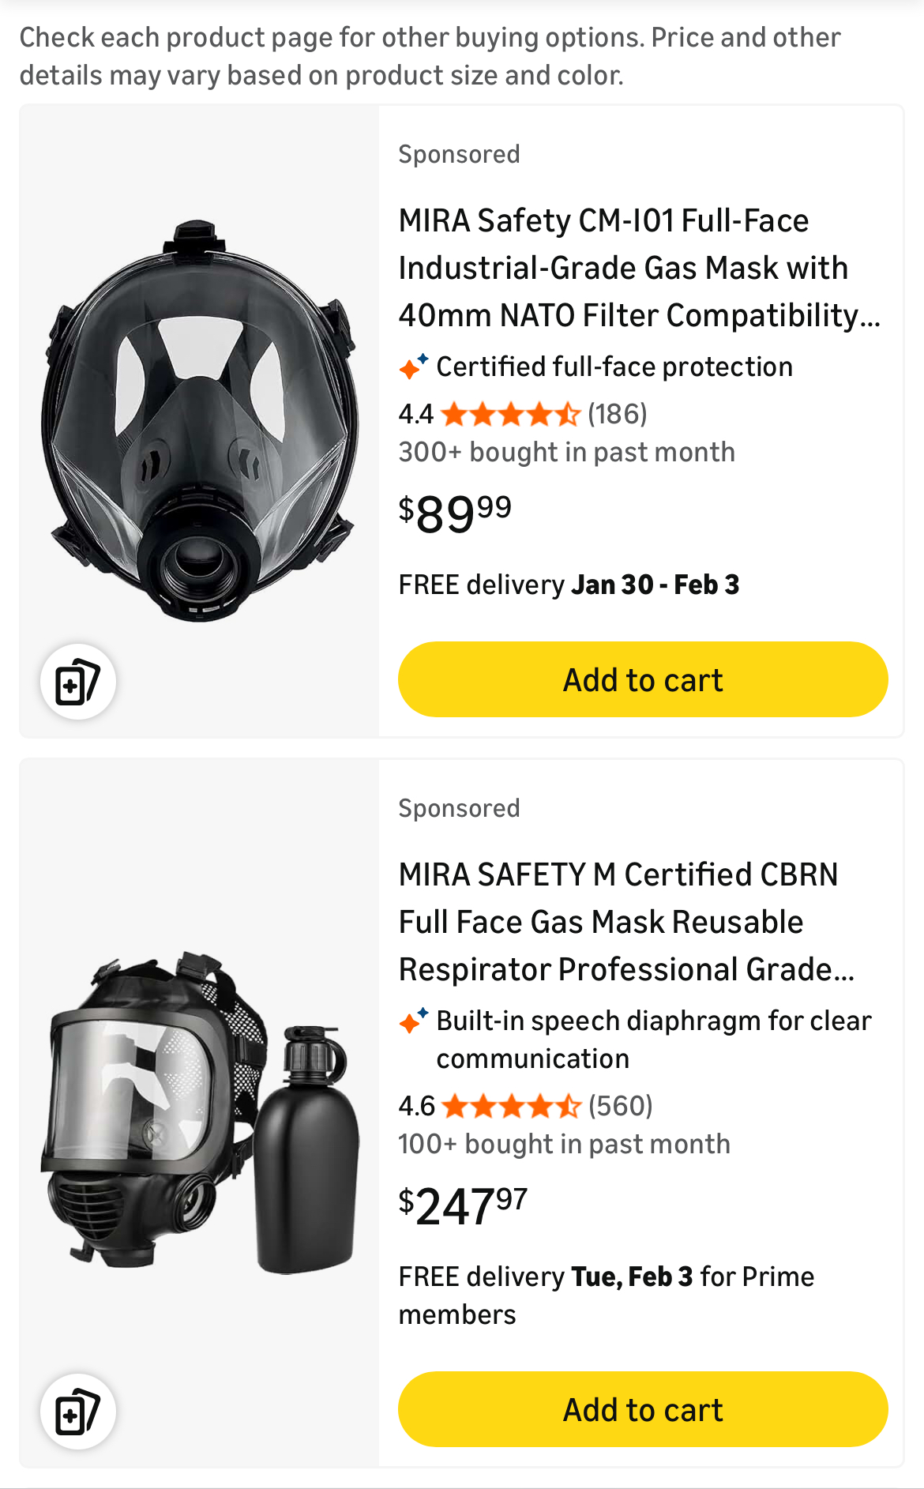Click star rating of the CBRN mask
Image resolution: width=924 pixels, height=1489 pixels.
511,1106
